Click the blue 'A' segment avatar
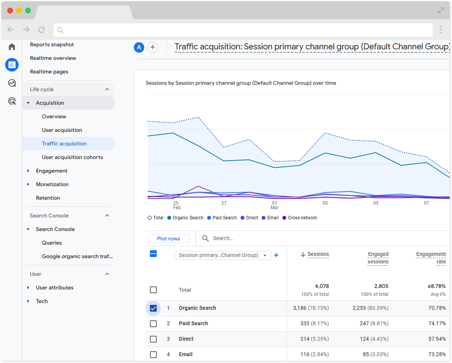 pyautogui.click(x=139, y=47)
